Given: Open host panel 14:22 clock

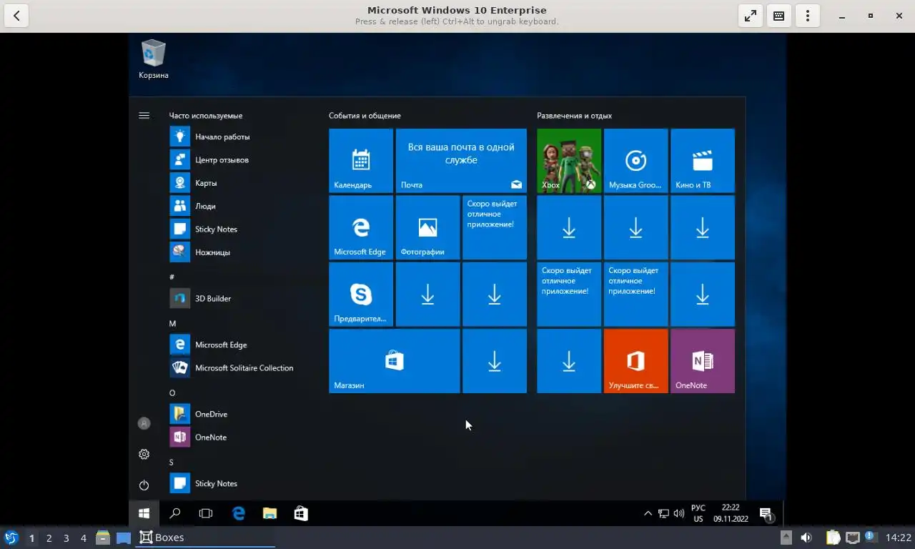Looking at the screenshot, I should tap(899, 538).
